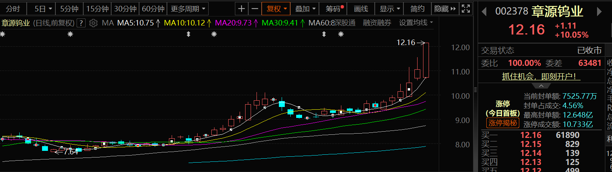Open the 设置均线 dropdown
Image resolution: width=612 pixels, height=172 pixels.
pos(416,23)
